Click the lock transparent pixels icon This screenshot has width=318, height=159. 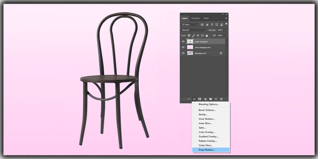[x=189, y=36]
